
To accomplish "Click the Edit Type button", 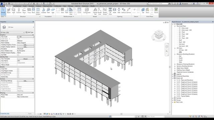I will pos(29,32).
